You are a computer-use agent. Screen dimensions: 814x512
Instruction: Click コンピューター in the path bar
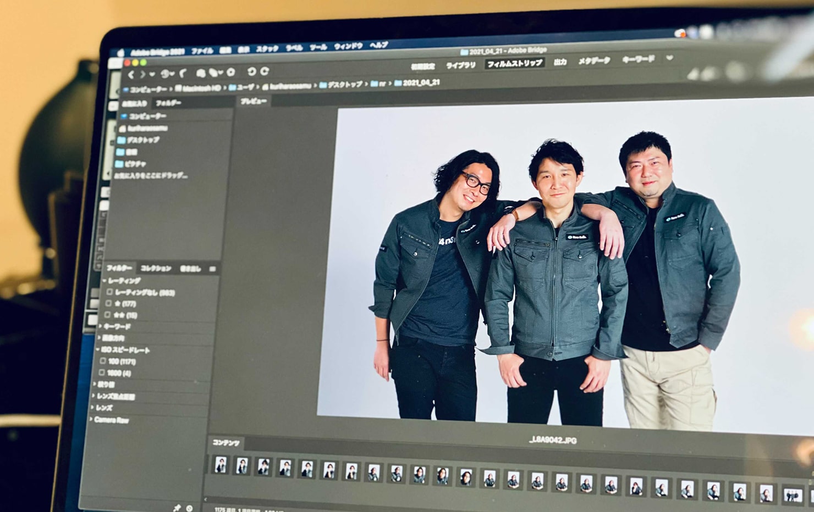[145, 88]
